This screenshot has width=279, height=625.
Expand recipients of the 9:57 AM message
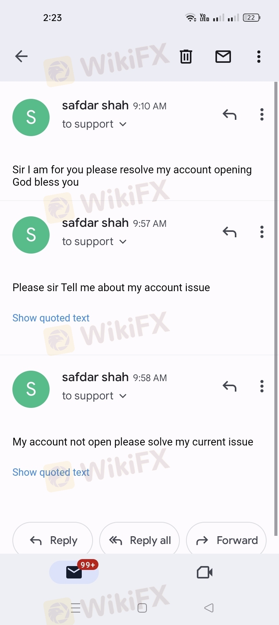95,242
